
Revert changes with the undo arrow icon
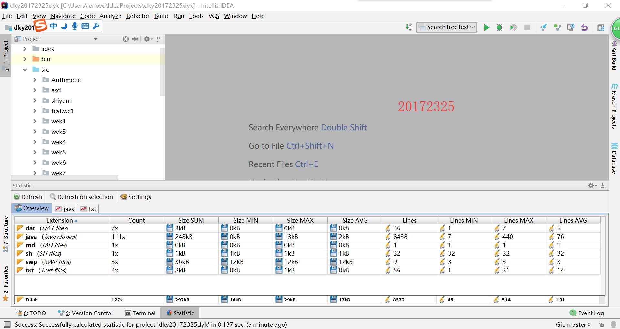tap(584, 27)
